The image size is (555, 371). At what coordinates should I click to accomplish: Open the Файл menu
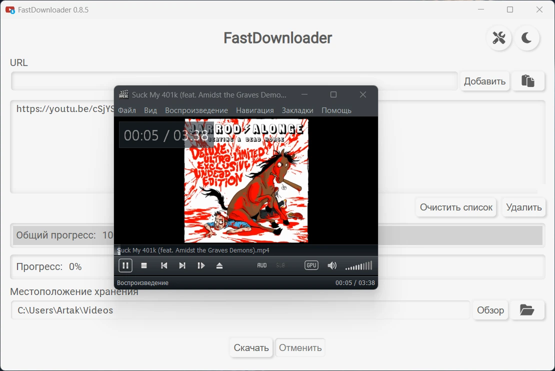[126, 110]
